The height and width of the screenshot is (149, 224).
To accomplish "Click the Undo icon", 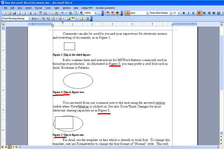I will pyautogui.click(x=62, y=13).
